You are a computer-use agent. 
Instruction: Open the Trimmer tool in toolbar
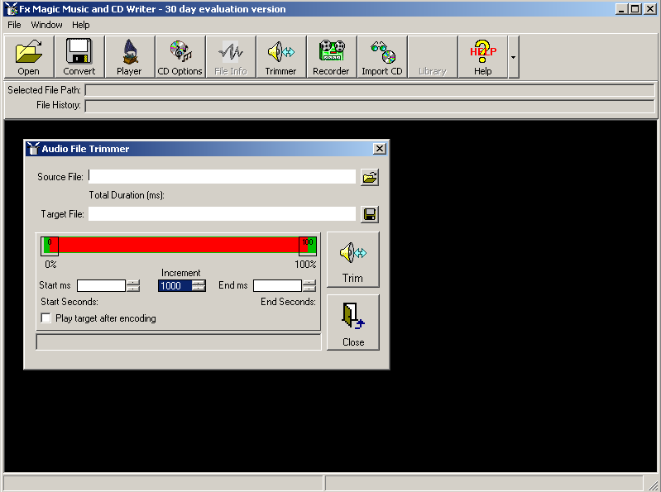click(x=280, y=57)
